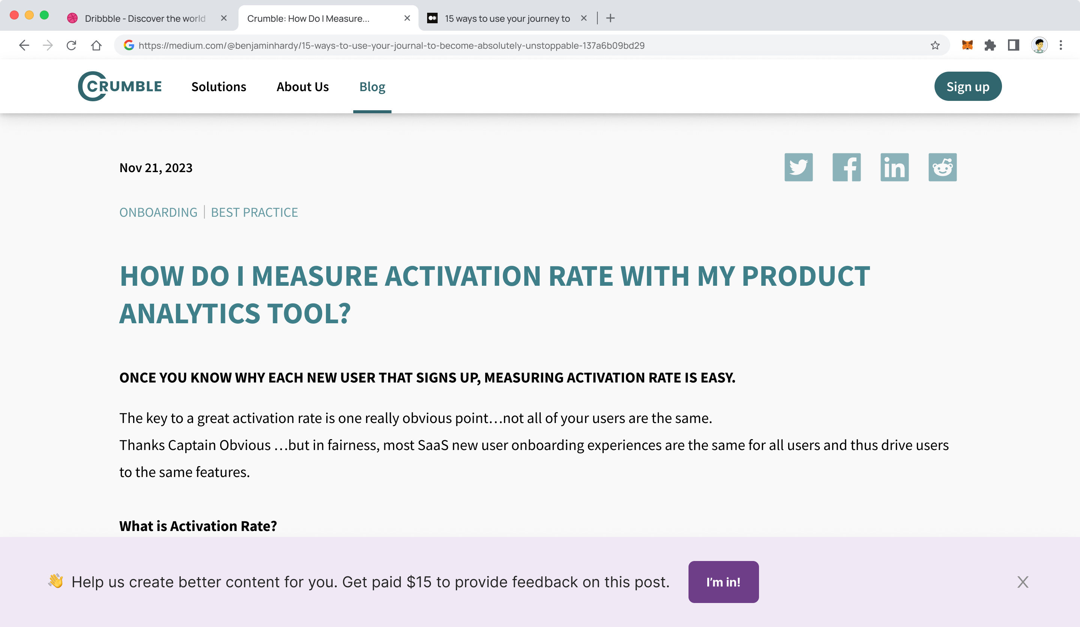The width and height of the screenshot is (1080, 627).
Task: Open the browser extensions puzzle icon
Action: point(990,45)
